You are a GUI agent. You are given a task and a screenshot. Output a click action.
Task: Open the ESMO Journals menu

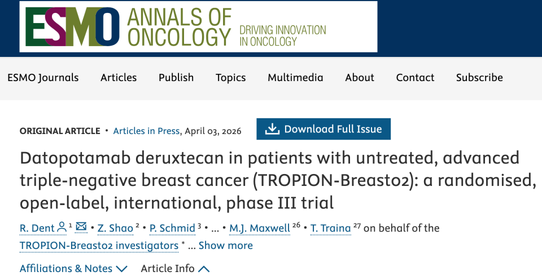pos(43,78)
